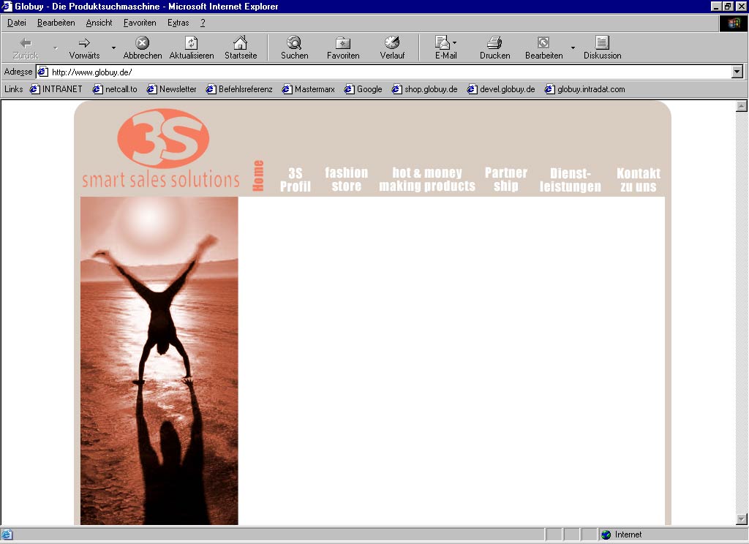The width and height of the screenshot is (749, 544).
Task: Open the address bar dropdown list
Action: coord(737,72)
